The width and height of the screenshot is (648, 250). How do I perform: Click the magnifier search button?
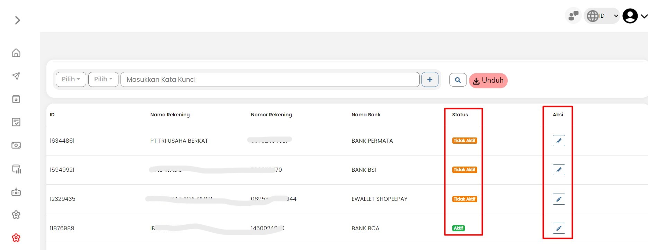click(x=458, y=80)
